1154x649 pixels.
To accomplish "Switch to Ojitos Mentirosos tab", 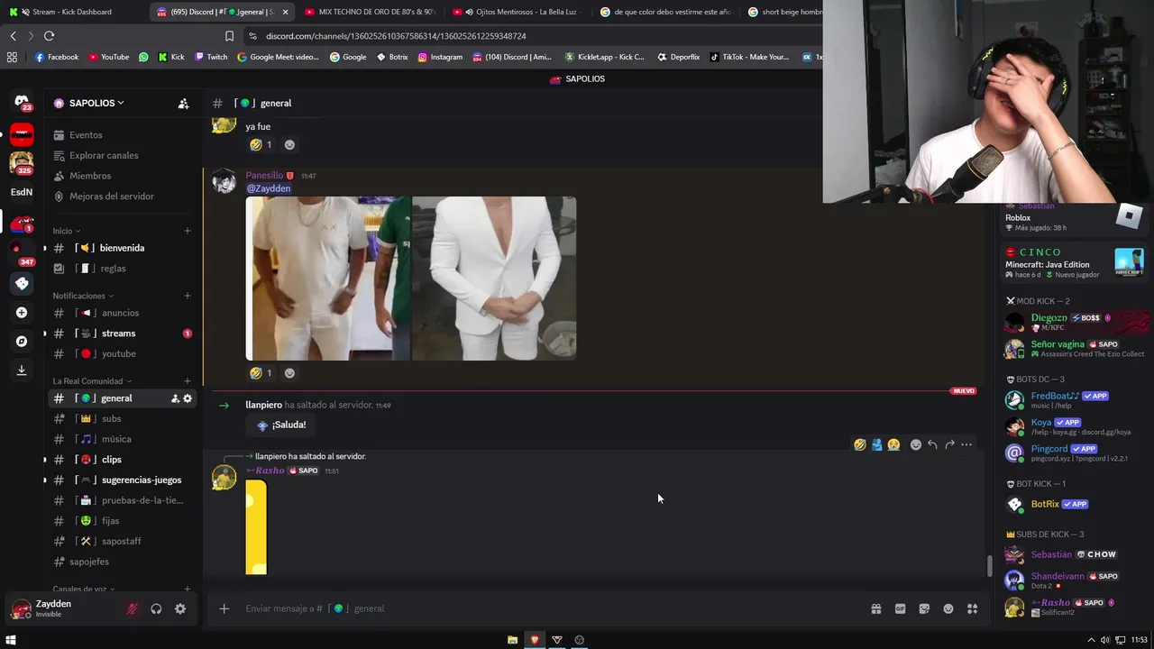I will pos(518,12).
